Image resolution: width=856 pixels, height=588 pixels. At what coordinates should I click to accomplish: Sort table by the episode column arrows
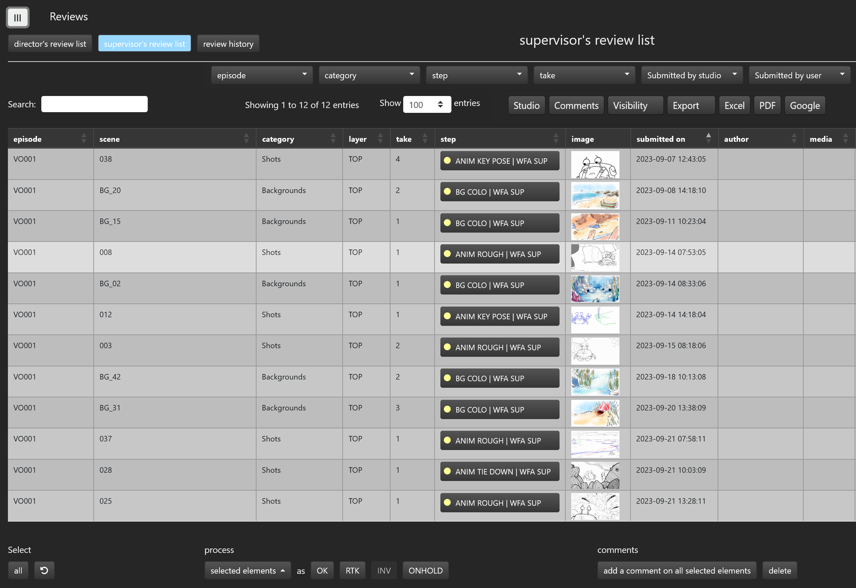[84, 139]
